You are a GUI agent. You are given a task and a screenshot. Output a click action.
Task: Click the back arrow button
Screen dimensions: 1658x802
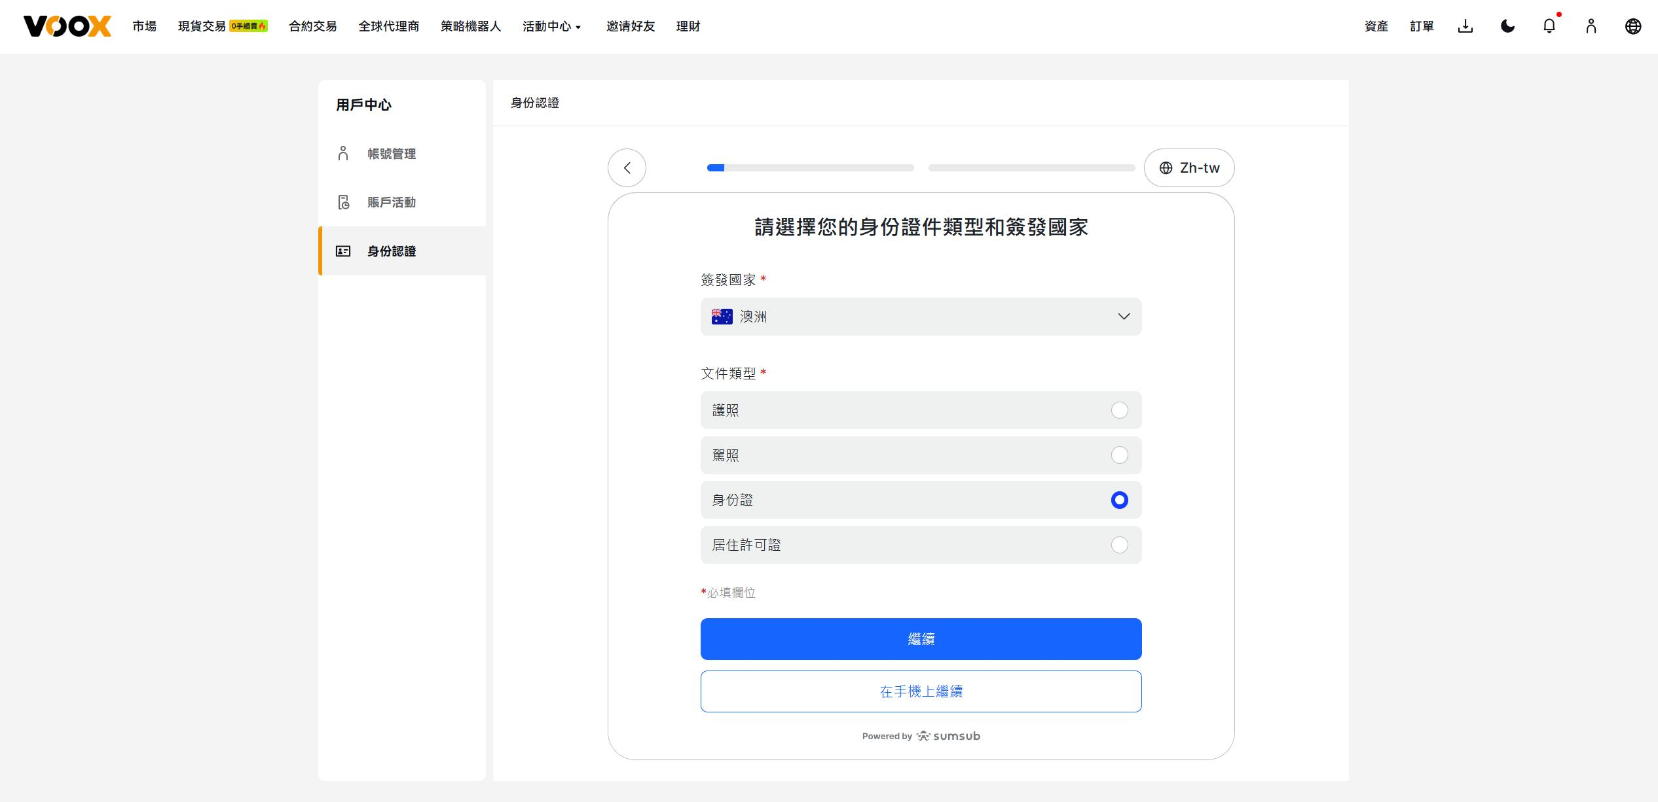[627, 168]
